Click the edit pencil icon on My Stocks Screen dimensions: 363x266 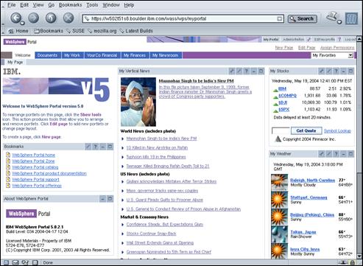(x=328, y=71)
